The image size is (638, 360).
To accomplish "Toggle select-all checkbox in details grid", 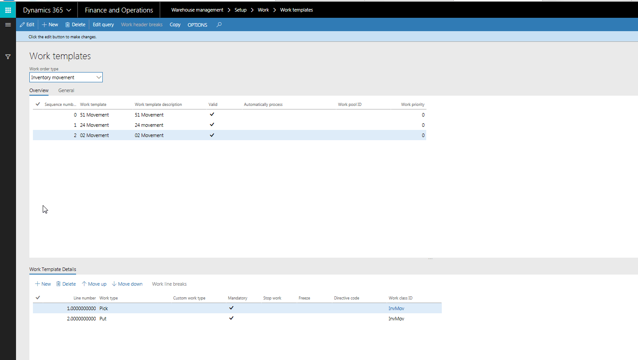I will tap(38, 297).
